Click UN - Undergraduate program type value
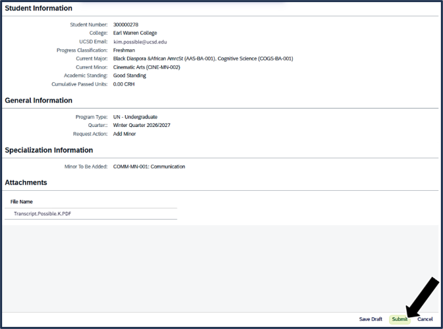443x329 pixels. pos(136,117)
